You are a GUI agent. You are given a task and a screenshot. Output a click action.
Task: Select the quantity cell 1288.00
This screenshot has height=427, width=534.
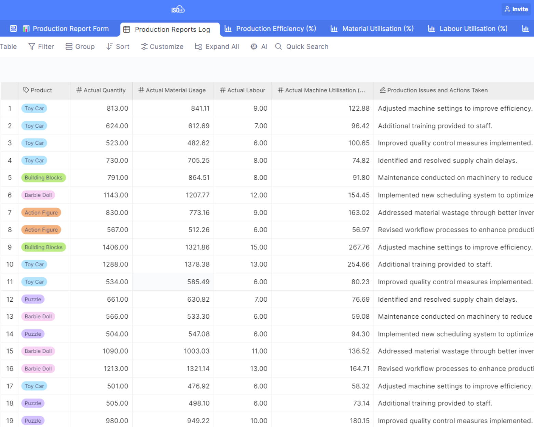click(x=101, y=264)
